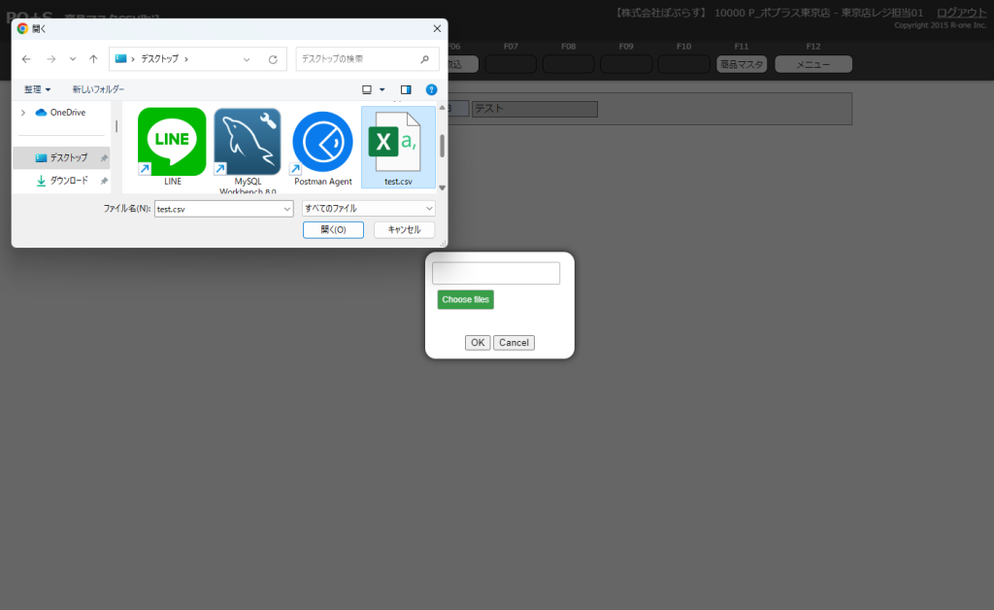Click the refresh icon in address bar
The height and width of the screenshot is (610, 994).
273,59
